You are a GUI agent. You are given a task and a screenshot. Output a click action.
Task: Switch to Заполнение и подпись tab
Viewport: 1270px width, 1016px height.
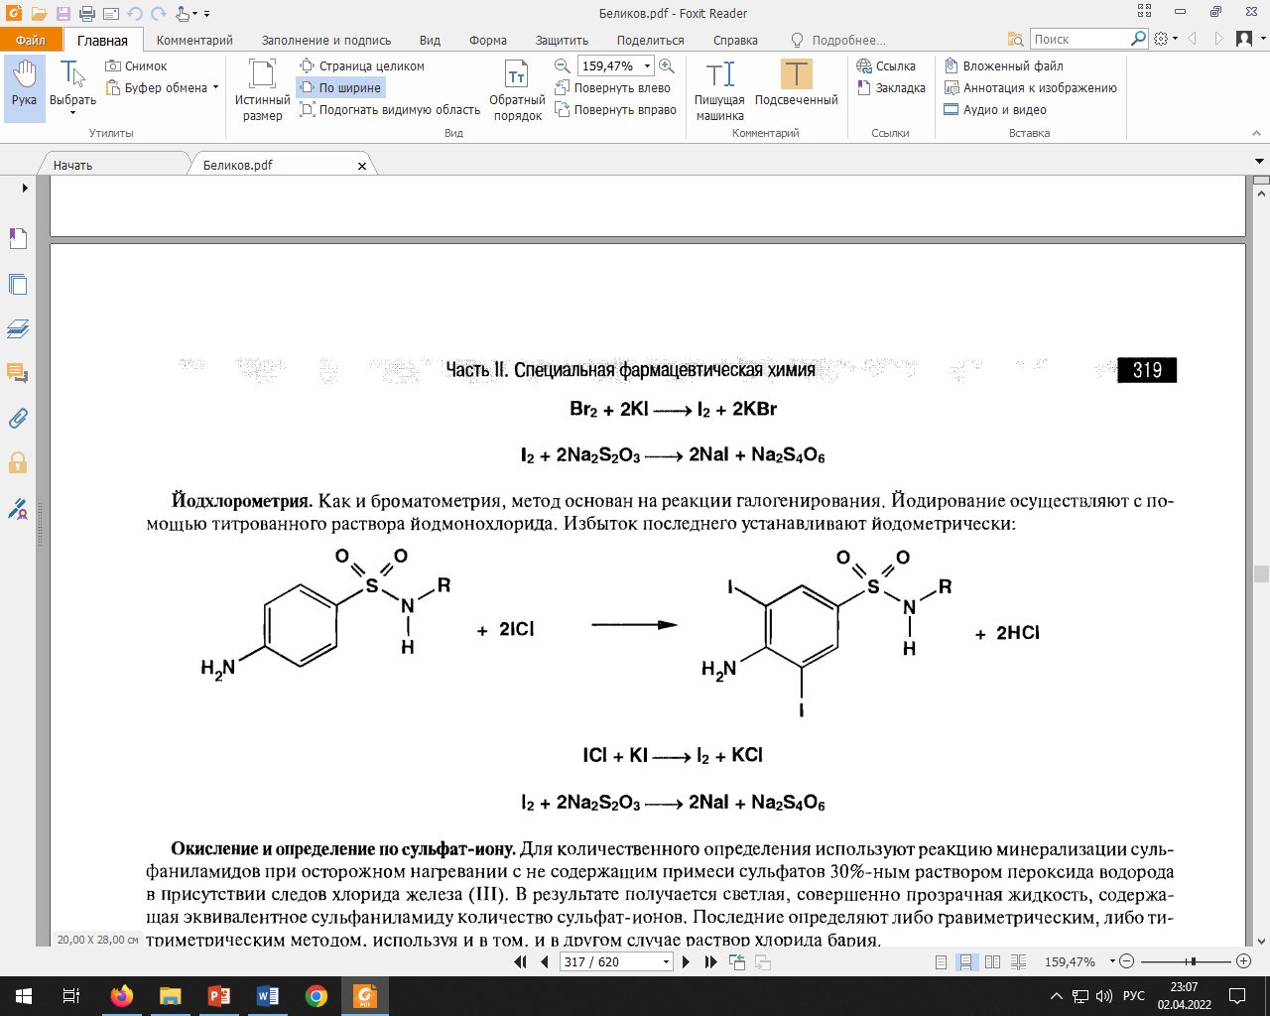click(326, 40)
